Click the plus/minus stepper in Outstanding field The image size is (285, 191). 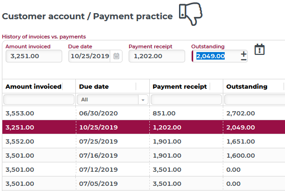[x=244, y=56]
